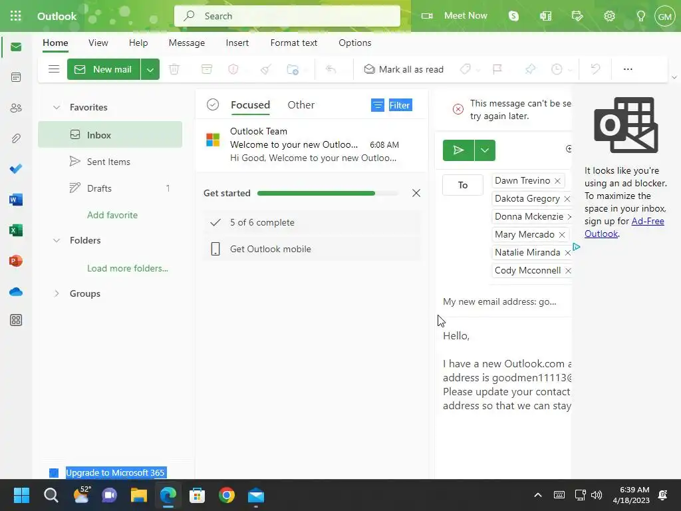The height and width of the screenshot is (511, 681).
Task: Click the Skype icon in header
Action: pyautogui.click(x=514, y=16)
